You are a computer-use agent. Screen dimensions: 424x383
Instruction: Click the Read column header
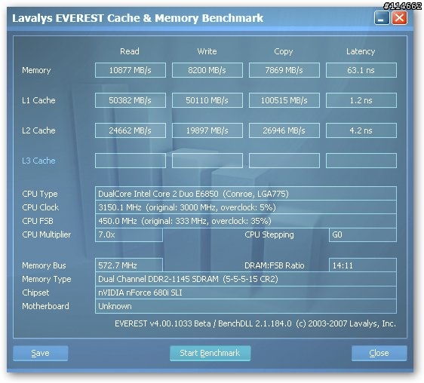tap(130, 51)
